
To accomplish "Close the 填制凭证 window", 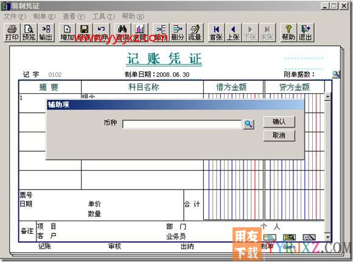I will click(x=344, y=5).
